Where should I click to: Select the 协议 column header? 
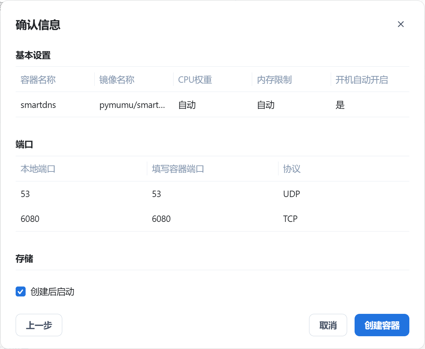pyautogui.click(x=292, y=169)
